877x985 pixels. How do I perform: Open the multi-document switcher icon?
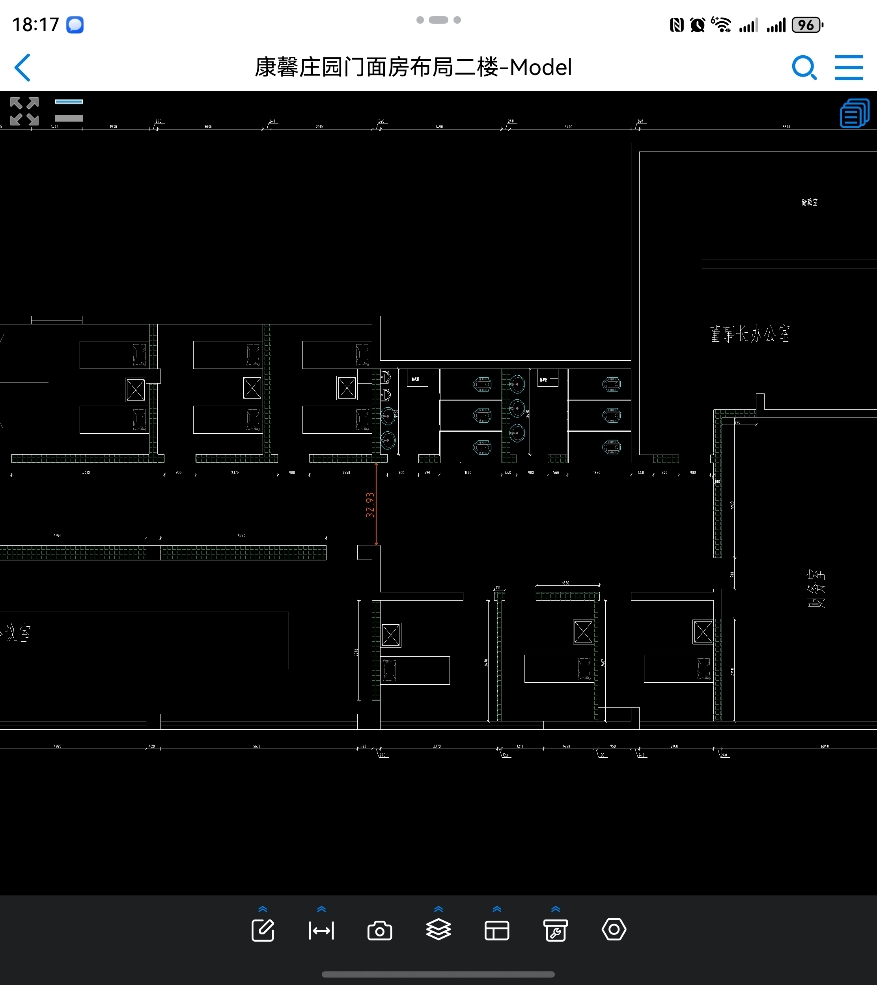(x=855, y=113)
